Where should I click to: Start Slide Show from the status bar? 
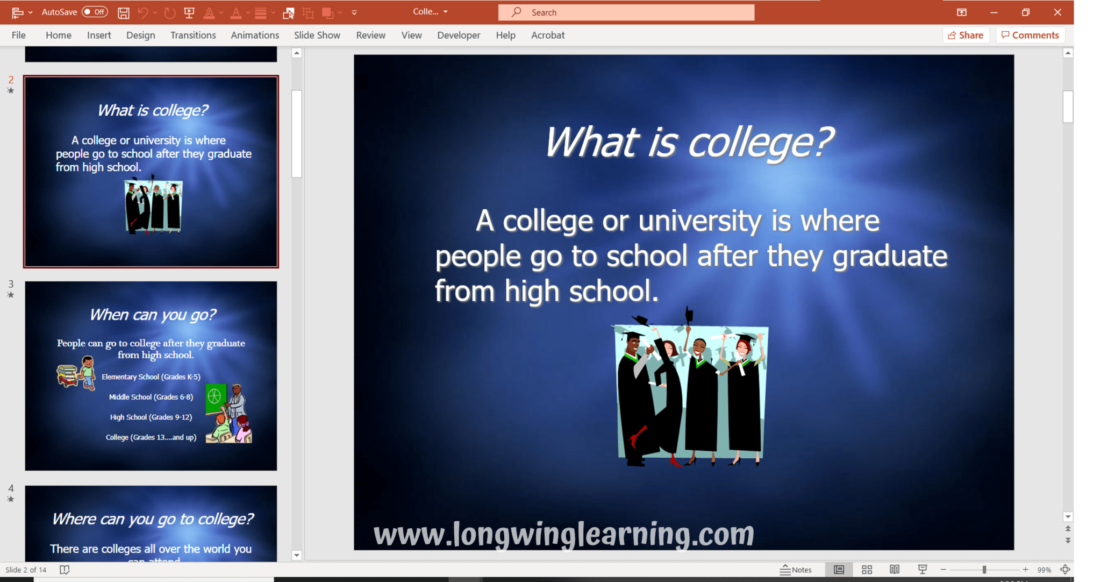pyautogui.click(x=924, y=569)
